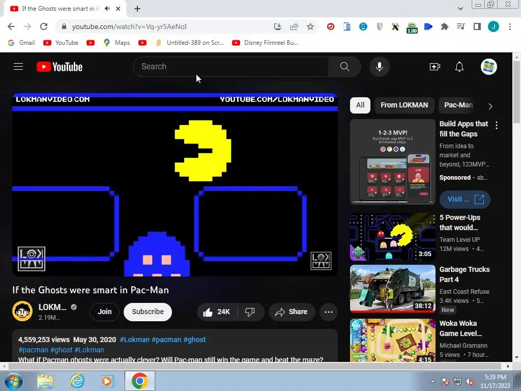
Task: Open the Maps bookmark
Action: 117,43
